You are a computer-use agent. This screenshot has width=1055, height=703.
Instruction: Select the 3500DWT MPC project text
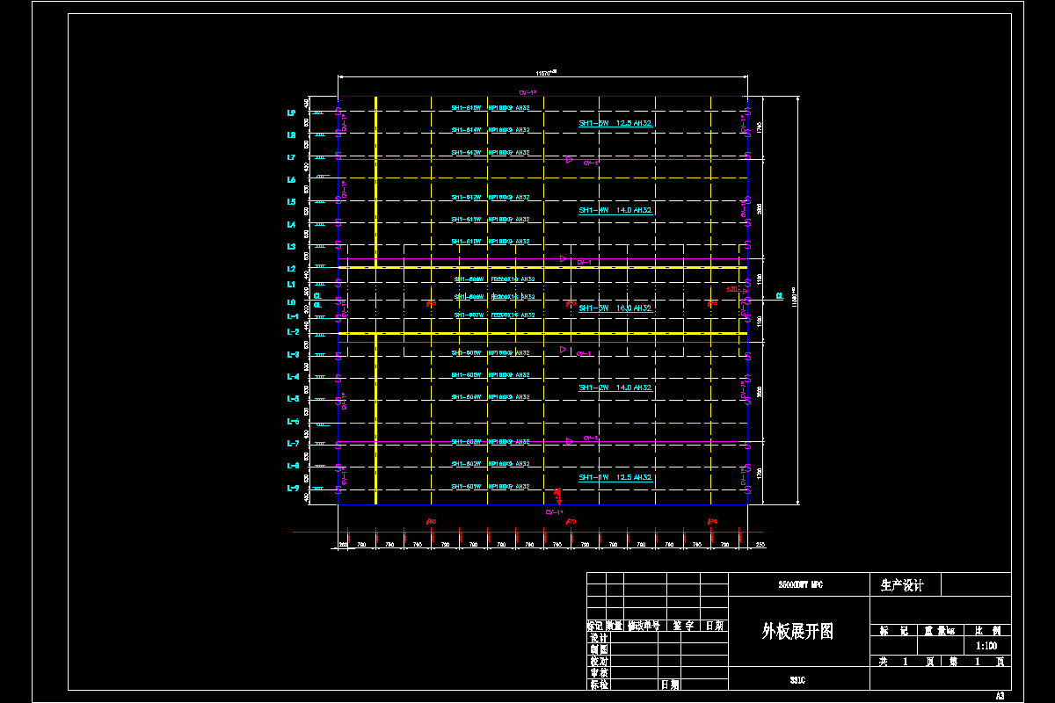(800, 584)
